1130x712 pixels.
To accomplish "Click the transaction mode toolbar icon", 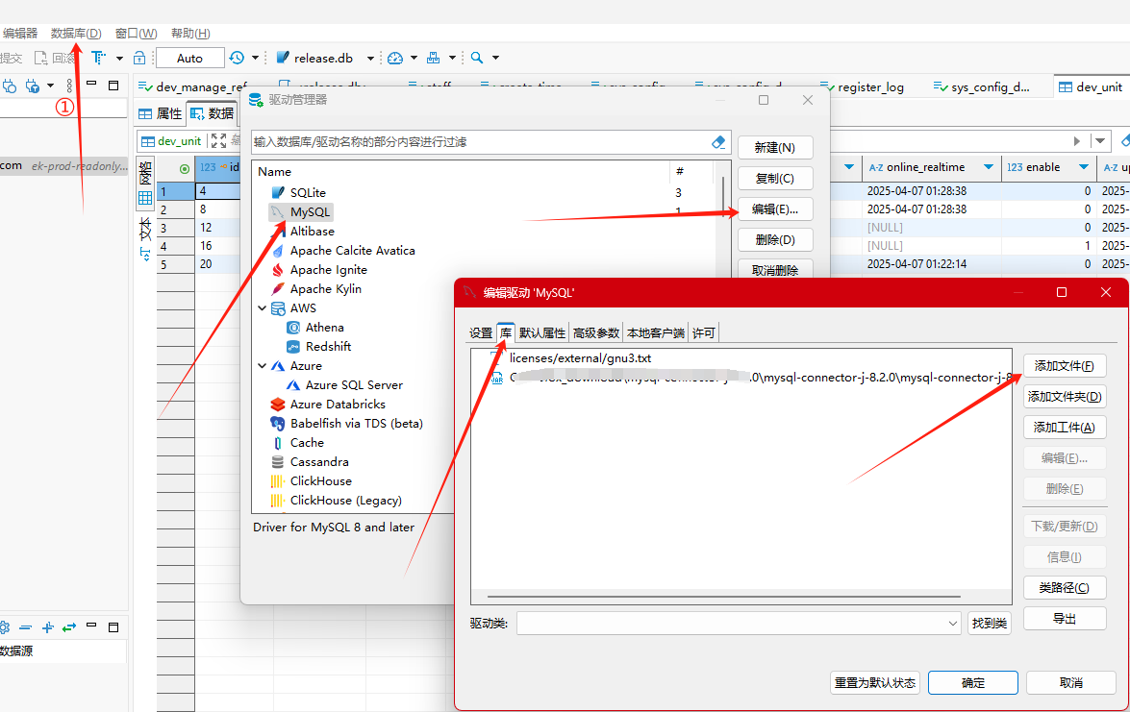I will [98, 58].
